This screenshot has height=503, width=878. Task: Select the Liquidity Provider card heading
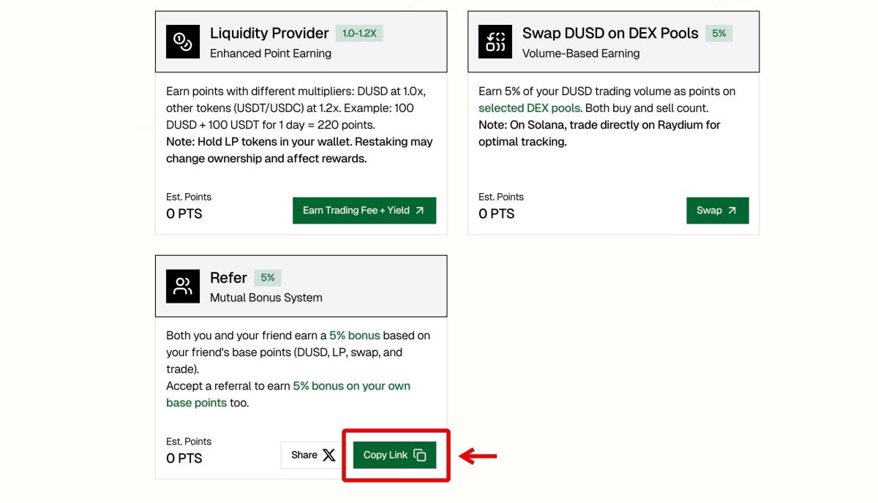269,34
